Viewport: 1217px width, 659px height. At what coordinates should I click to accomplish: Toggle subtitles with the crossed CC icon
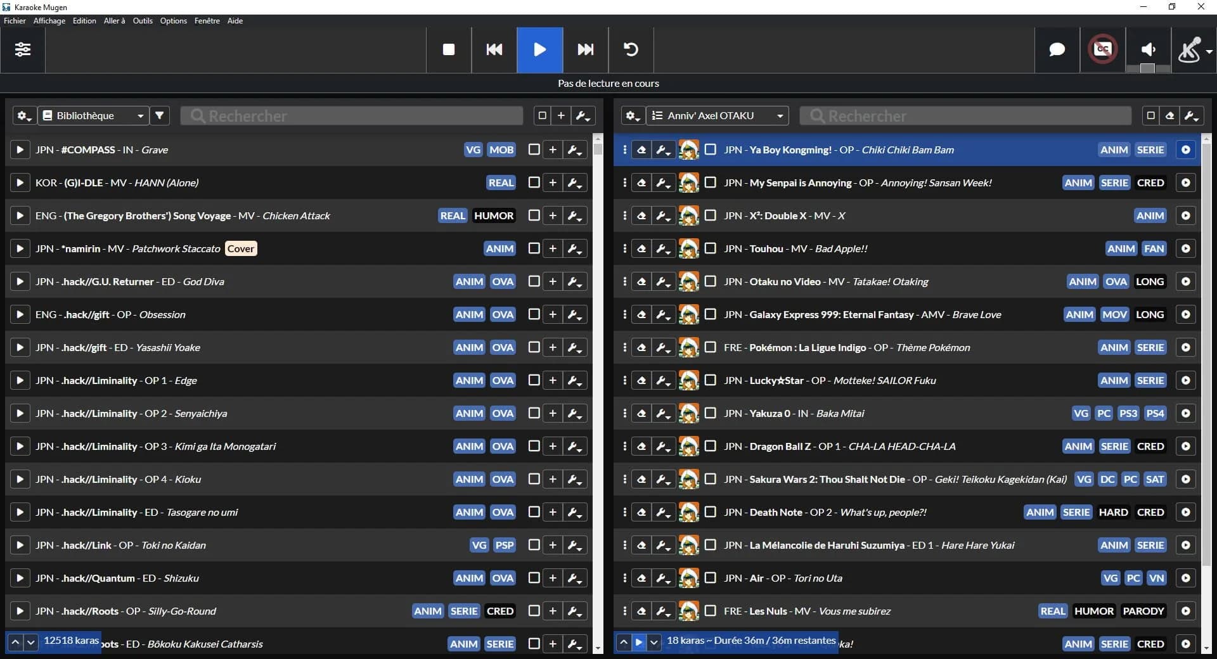point(1102,49)
